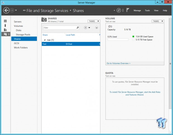This screenshot has width=173, height=135.
Task: Sort by the Share column header
Action: click(45, 35)
